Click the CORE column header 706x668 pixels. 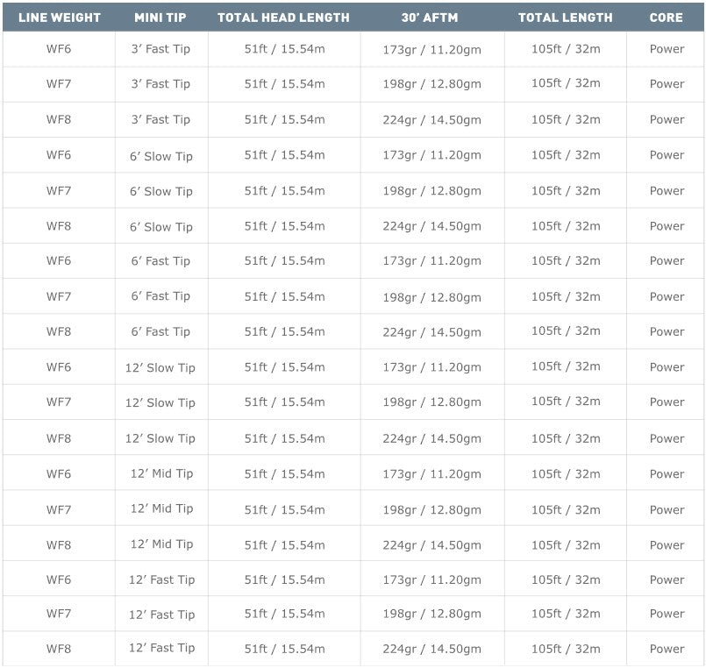tap(666, 18)
